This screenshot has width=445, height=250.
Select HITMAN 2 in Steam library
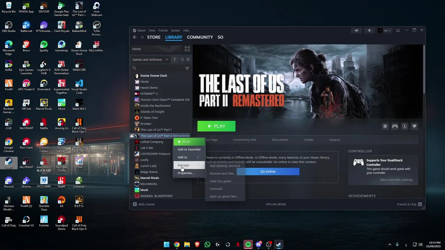coord(149,94)
